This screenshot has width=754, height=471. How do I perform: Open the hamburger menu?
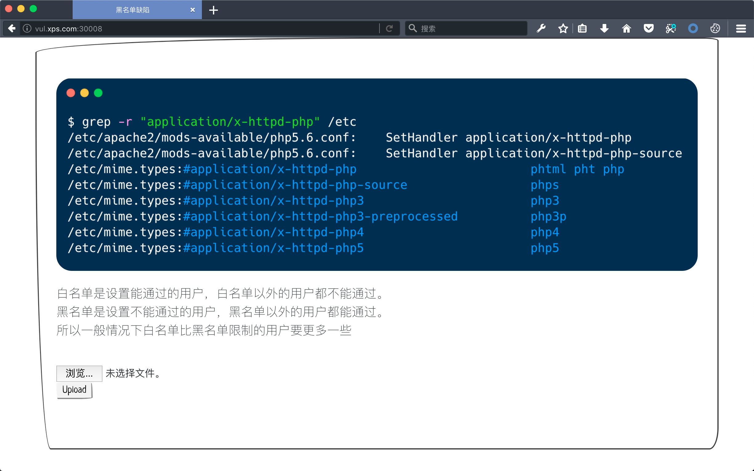pyautogui.click(x=741, y=28)
